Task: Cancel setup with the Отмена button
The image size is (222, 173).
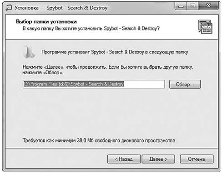Action: pyautogui.click(x=197, y=159)
